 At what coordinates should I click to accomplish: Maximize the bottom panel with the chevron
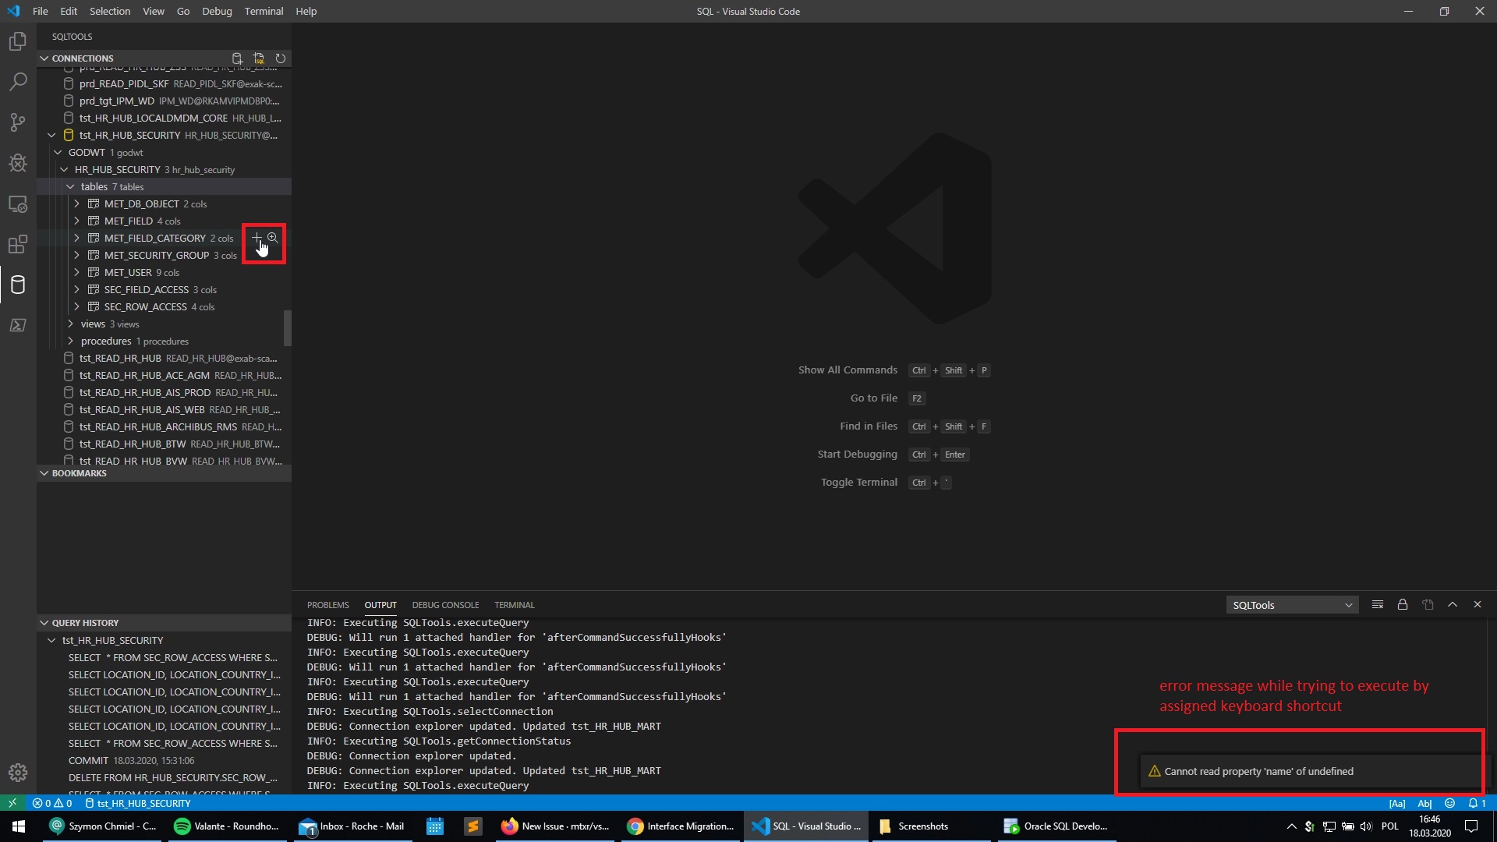(1453, 604)
